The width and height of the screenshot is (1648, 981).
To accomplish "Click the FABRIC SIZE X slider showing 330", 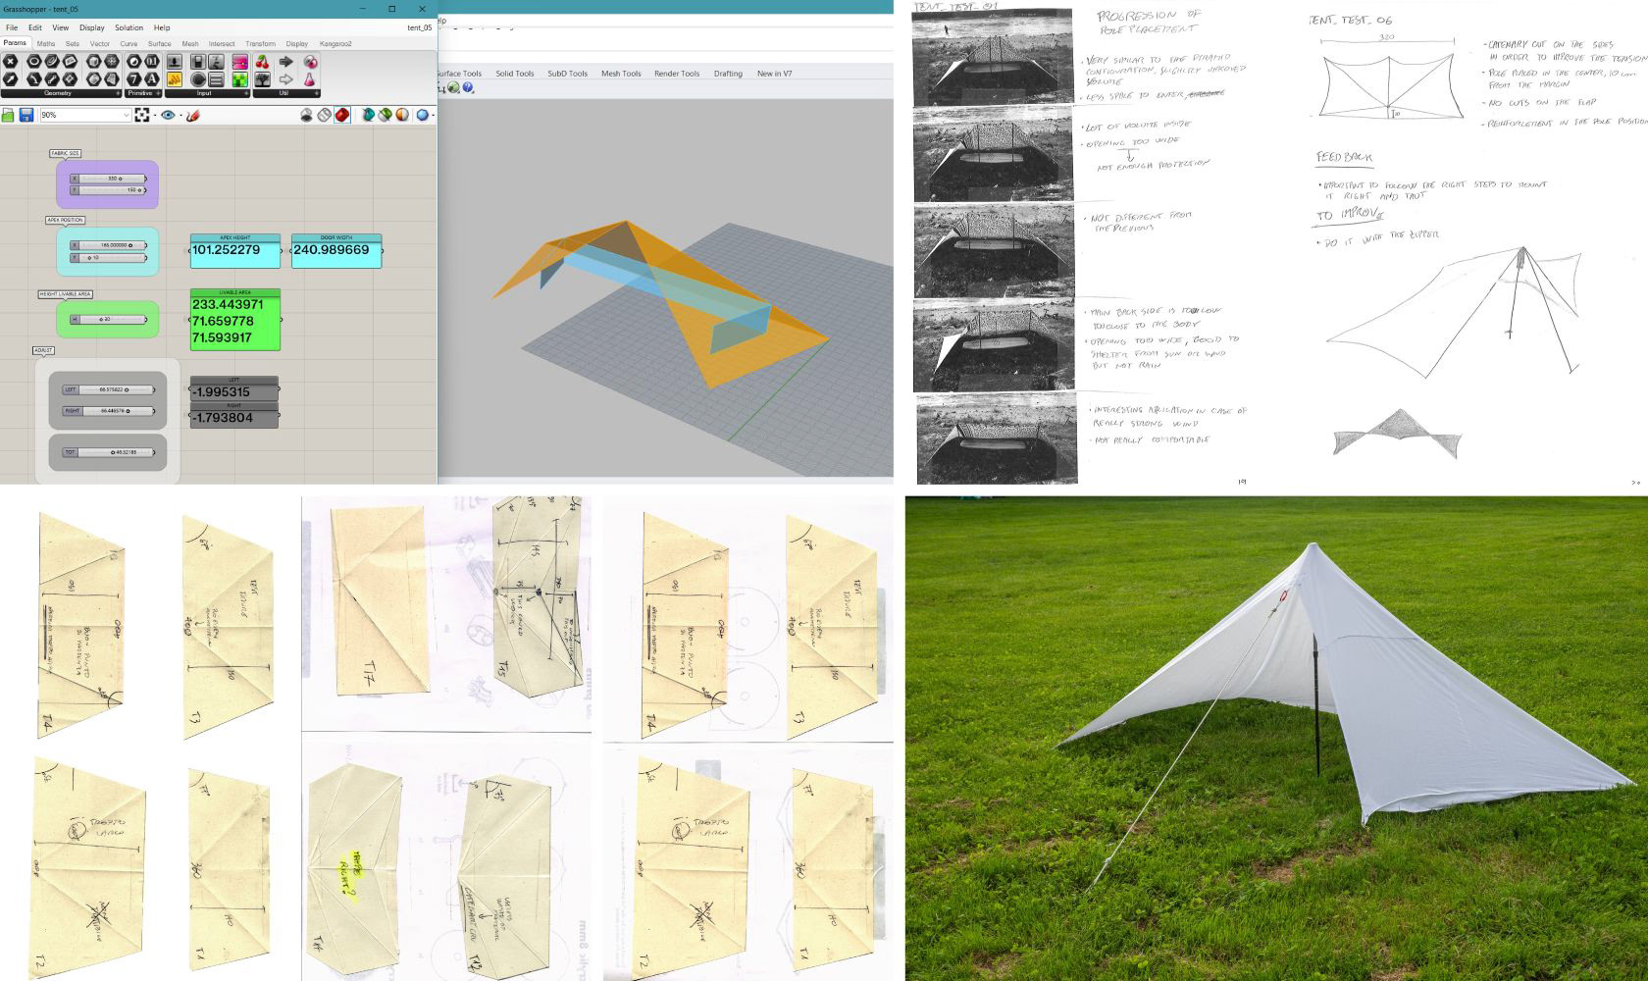I will [108, 179].
